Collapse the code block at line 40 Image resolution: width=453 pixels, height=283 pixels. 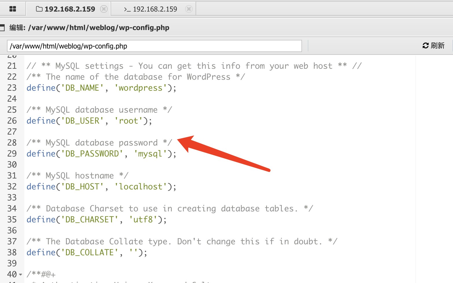tap(21, 274)
